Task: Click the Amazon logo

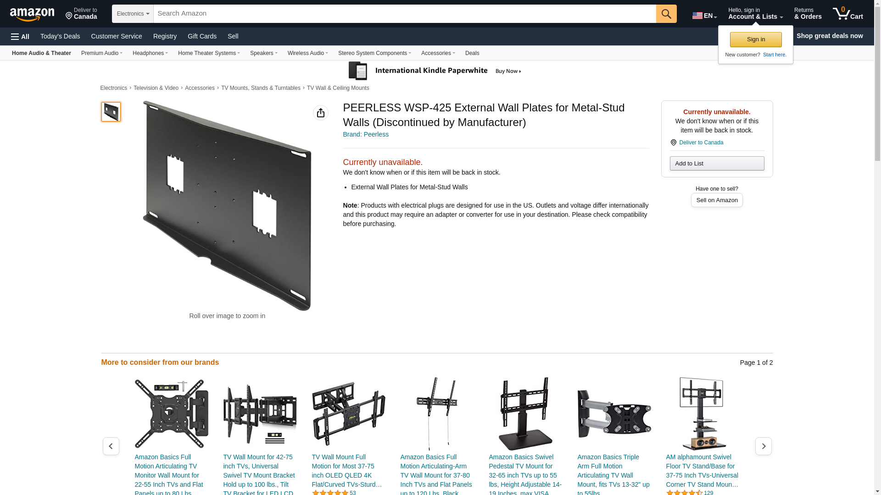Action: [x=32, y=14]
